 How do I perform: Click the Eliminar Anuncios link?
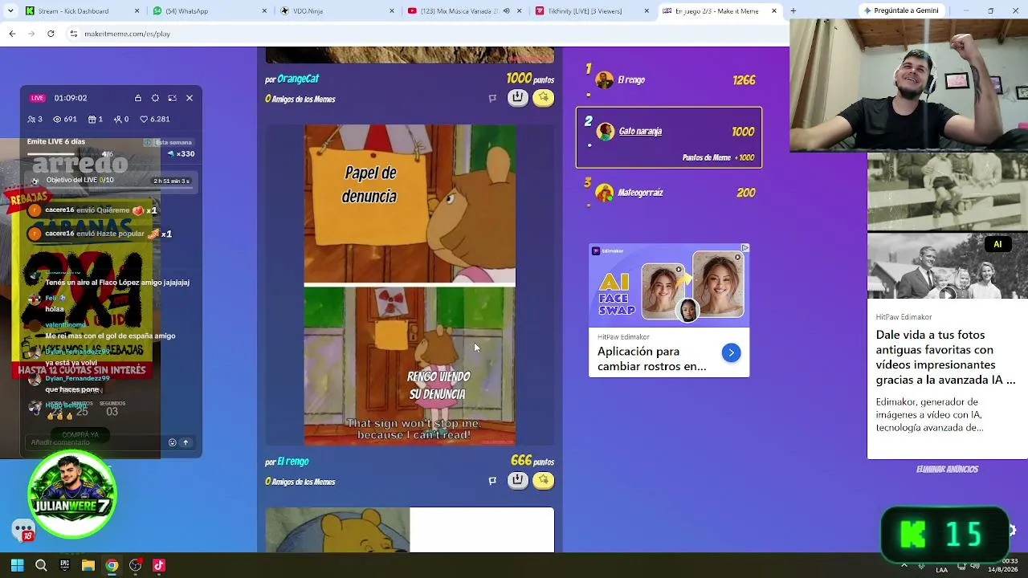[947, 469]
